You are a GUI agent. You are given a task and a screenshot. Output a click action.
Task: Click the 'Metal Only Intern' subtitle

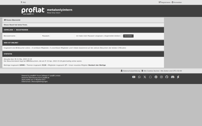(x=54, y=13)
